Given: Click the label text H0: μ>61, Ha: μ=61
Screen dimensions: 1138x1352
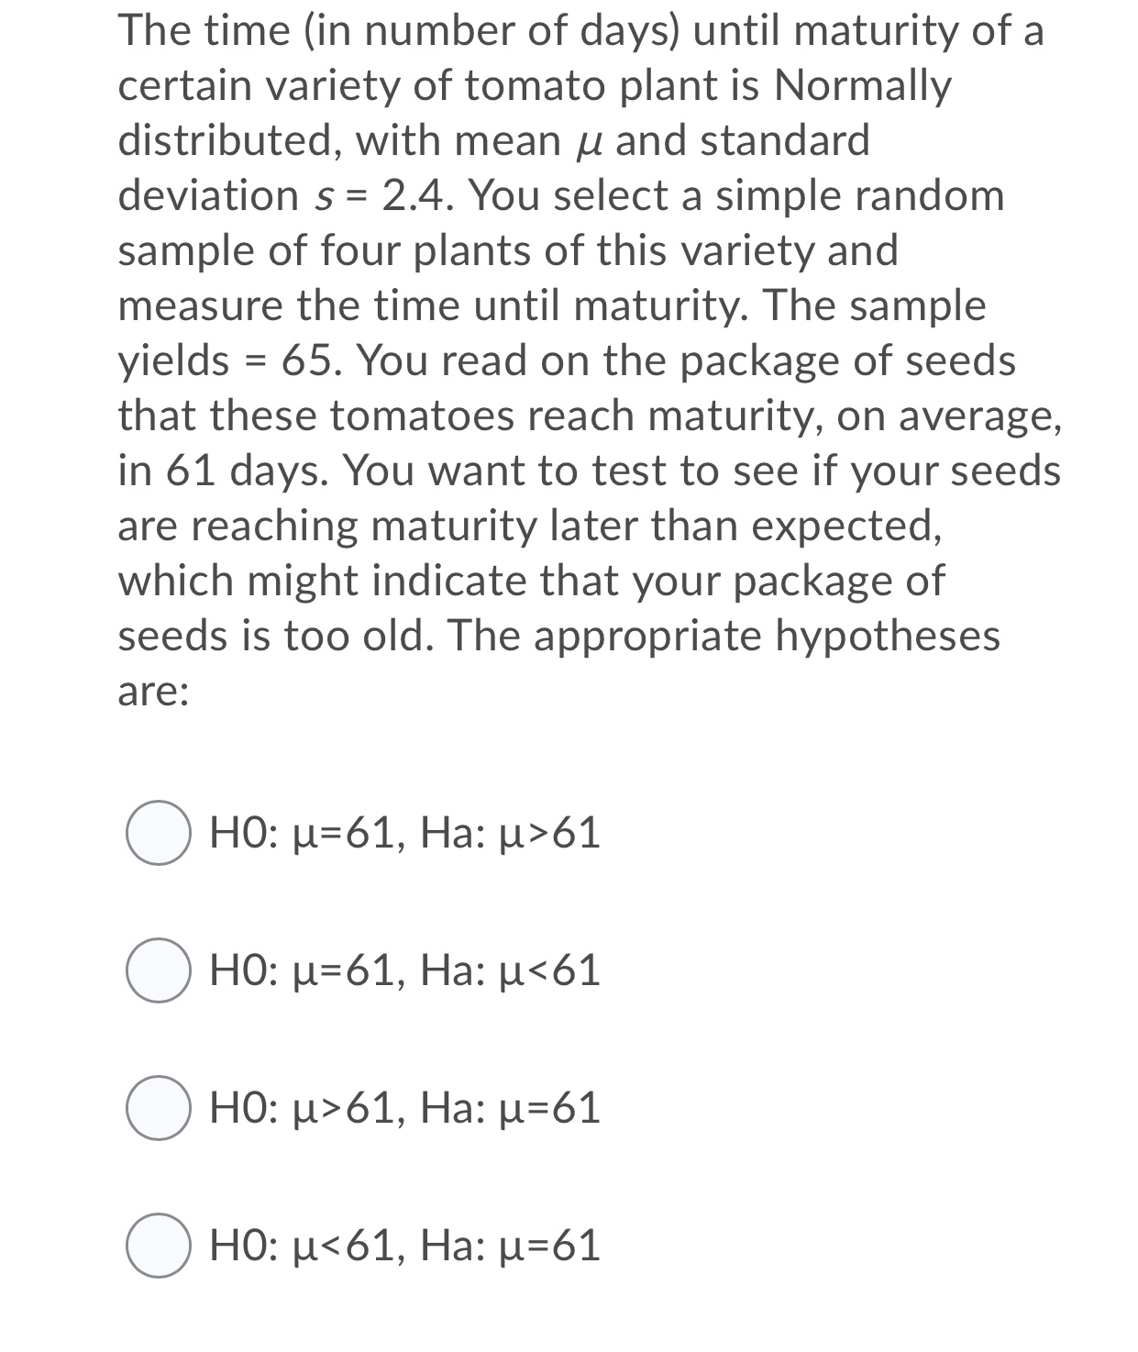Looking at the screenshot, I should pyautogui.click(x=402, y=1110).
